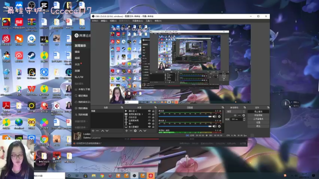Add a new scene in OBS Scenes panel
319x179 pixels.
pos(93,131)
